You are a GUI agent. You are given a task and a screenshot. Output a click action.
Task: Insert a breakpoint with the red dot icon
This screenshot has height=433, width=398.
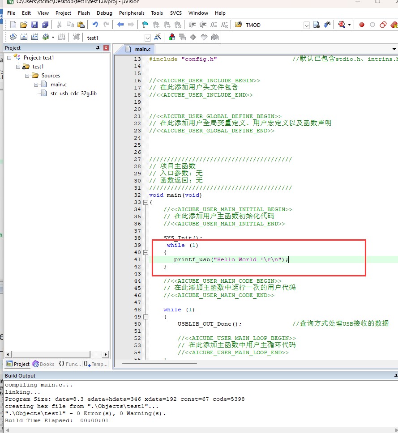pyautogui.click(x=362, y=25)
